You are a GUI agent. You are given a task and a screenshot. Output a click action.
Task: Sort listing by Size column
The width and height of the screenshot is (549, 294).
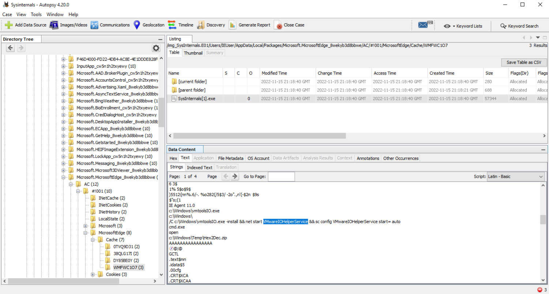point(495,73)
